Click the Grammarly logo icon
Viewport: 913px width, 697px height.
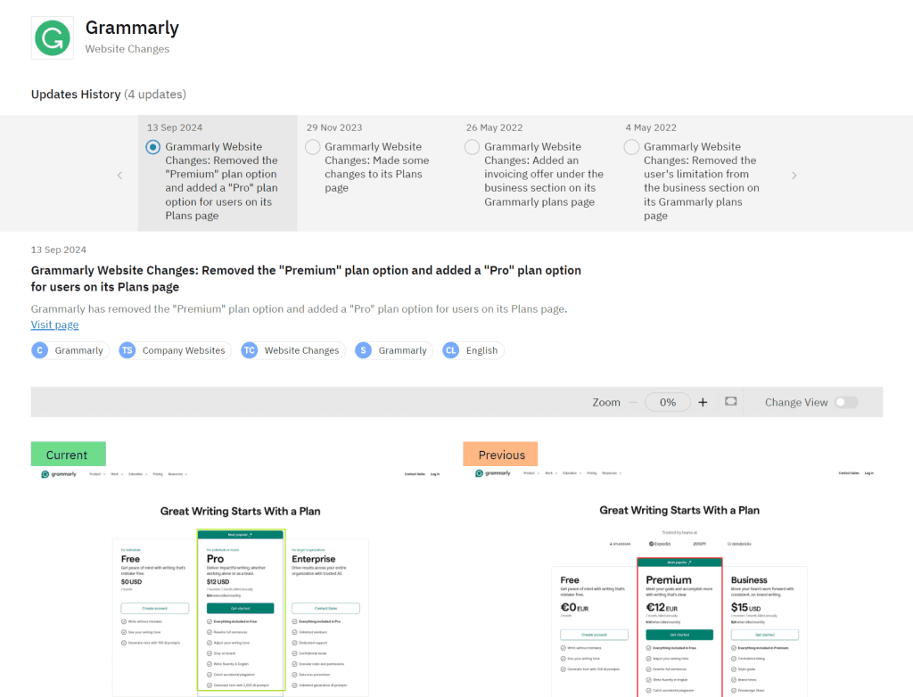pyautogui.click(x=53, y=37)
